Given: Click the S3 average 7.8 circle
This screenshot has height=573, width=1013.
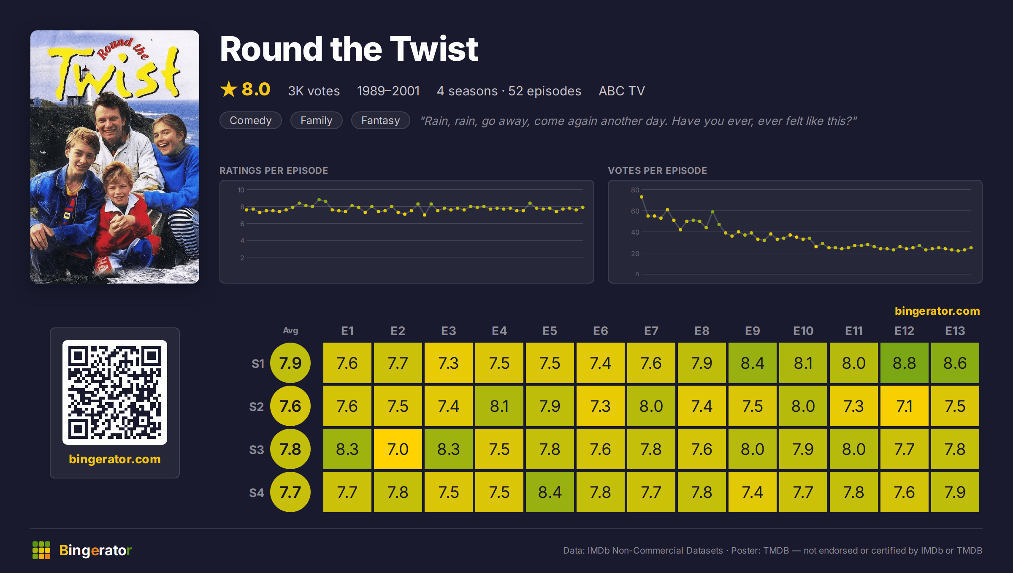Looking at the screenshot, I should [290, 449].
